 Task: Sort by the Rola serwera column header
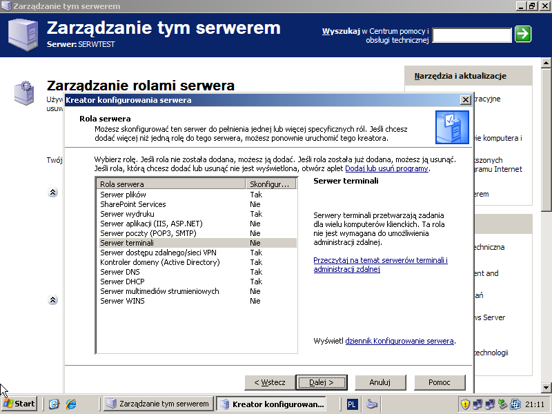pos(170,184)
